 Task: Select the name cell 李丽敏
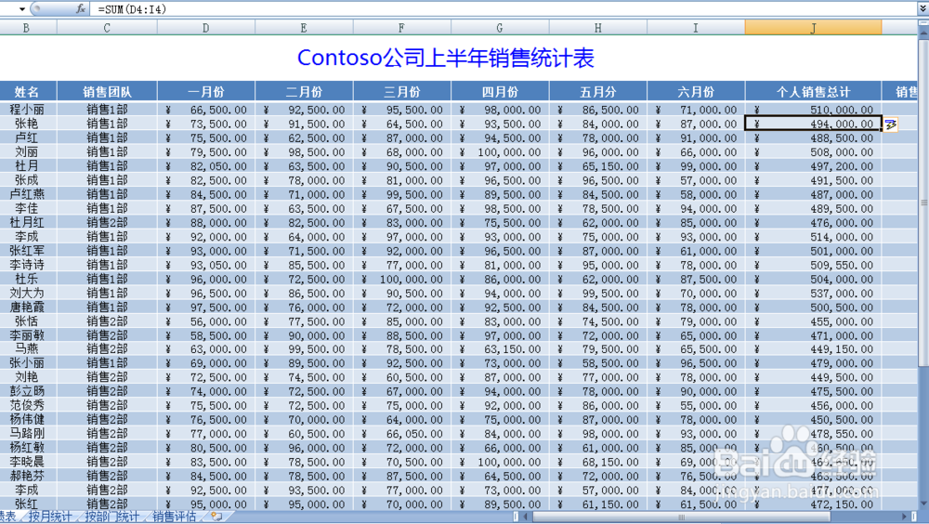tap(26, 335)
